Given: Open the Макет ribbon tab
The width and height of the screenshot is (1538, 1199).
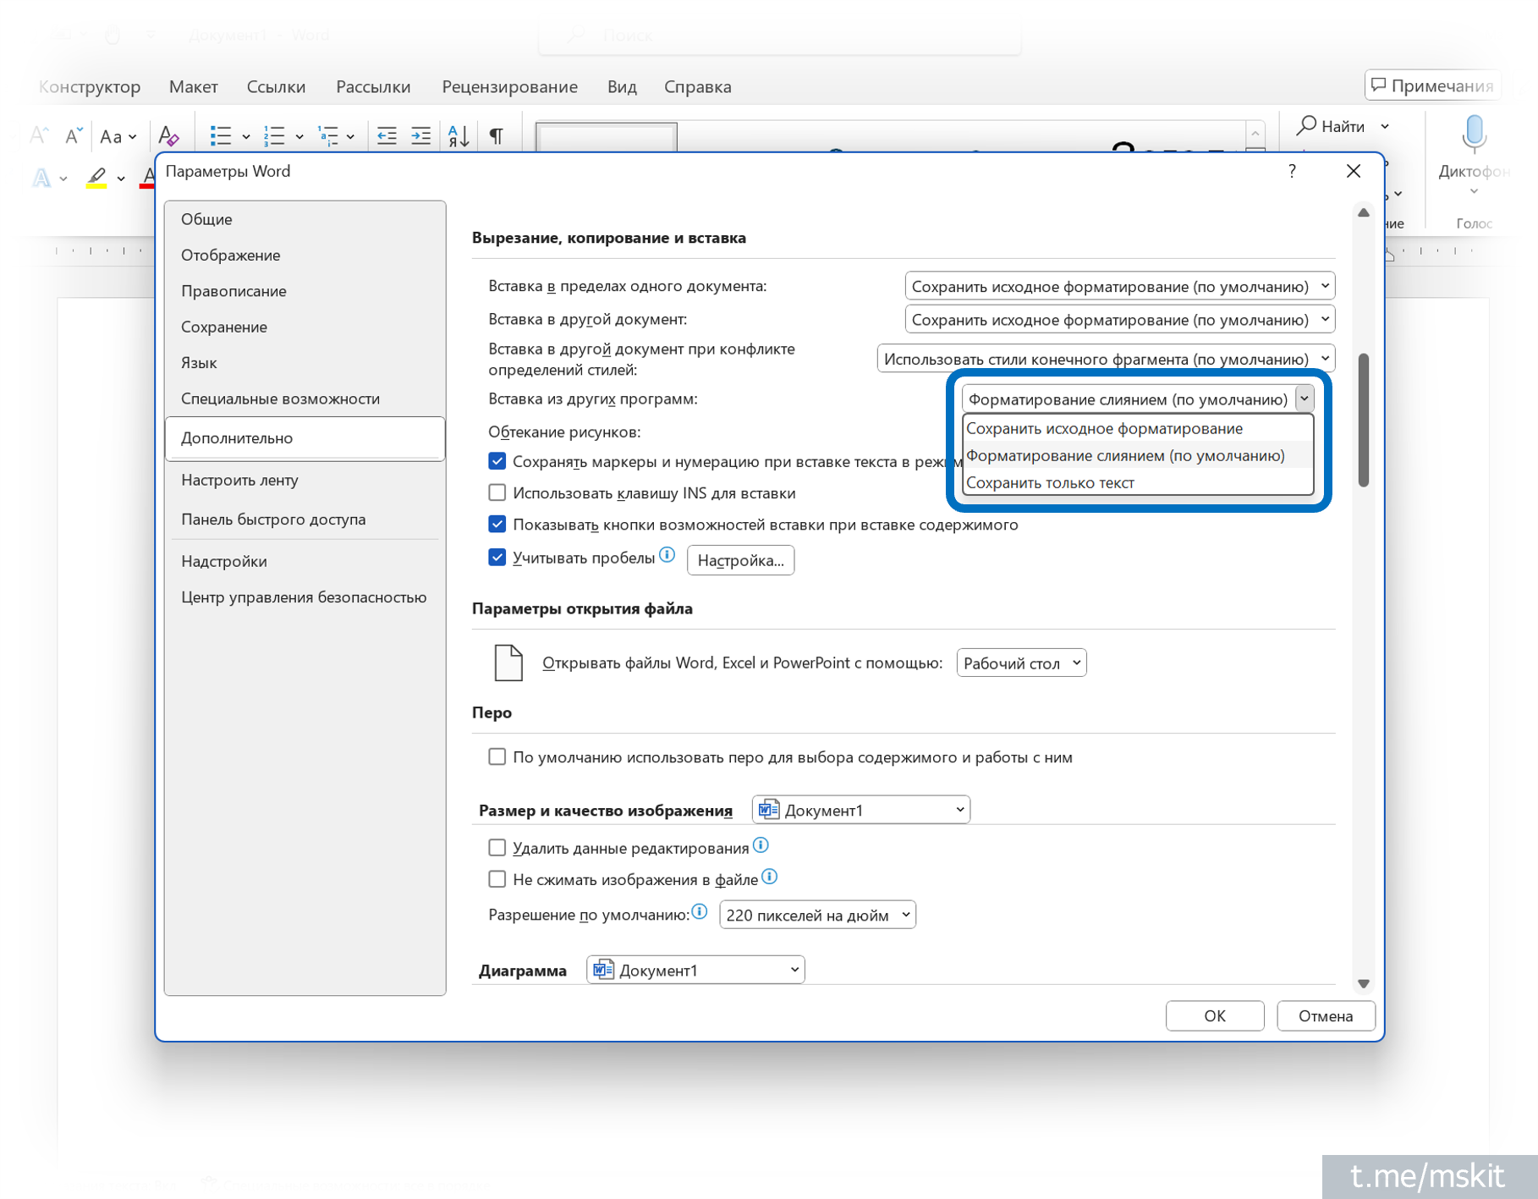Looking at the screenshot, I should (x=193, y=86).
